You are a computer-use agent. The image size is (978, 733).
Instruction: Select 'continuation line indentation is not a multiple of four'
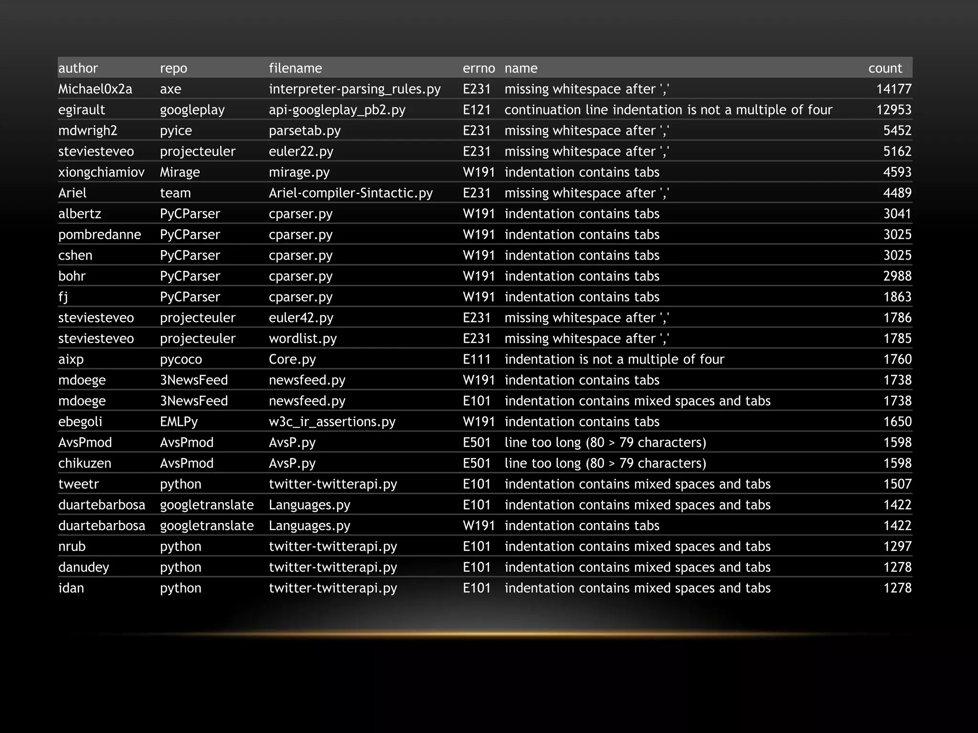pos(668,110)
